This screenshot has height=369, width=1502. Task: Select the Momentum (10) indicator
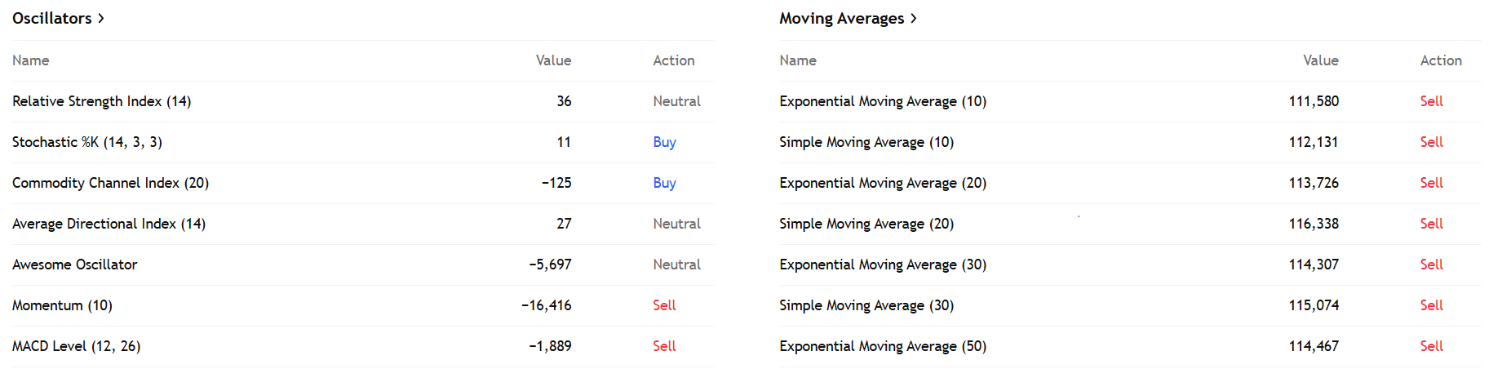click(x=63, y=305)
